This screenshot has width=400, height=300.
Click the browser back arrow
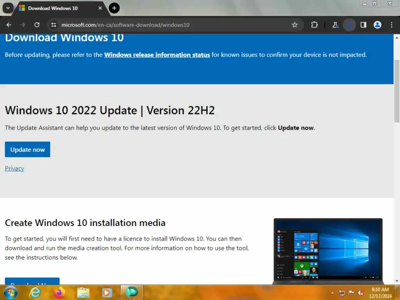click(9, 25)
